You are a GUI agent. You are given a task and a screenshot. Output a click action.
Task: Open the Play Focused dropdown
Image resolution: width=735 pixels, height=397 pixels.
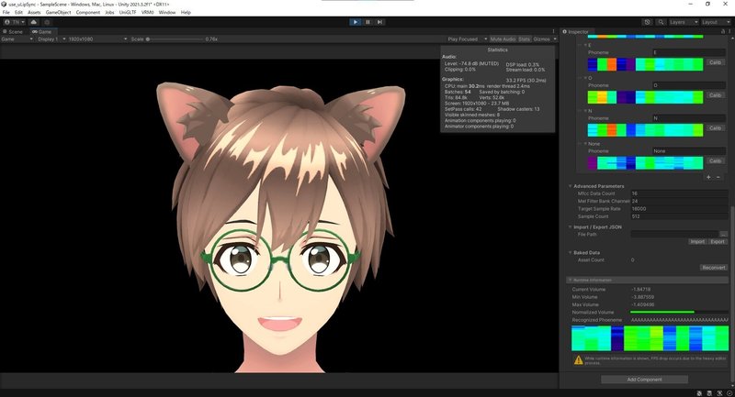468,39
